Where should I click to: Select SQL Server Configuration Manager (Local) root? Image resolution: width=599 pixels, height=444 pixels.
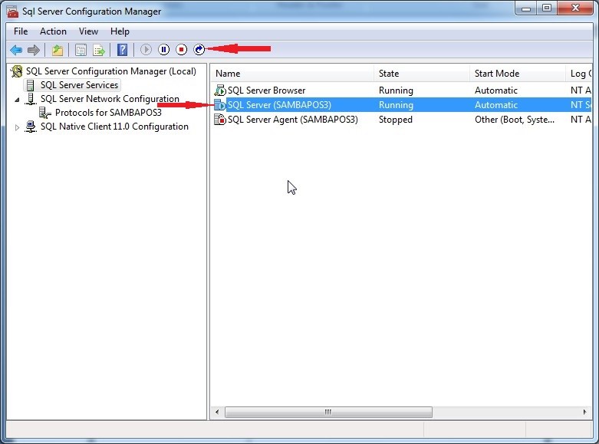coord(110,71)
